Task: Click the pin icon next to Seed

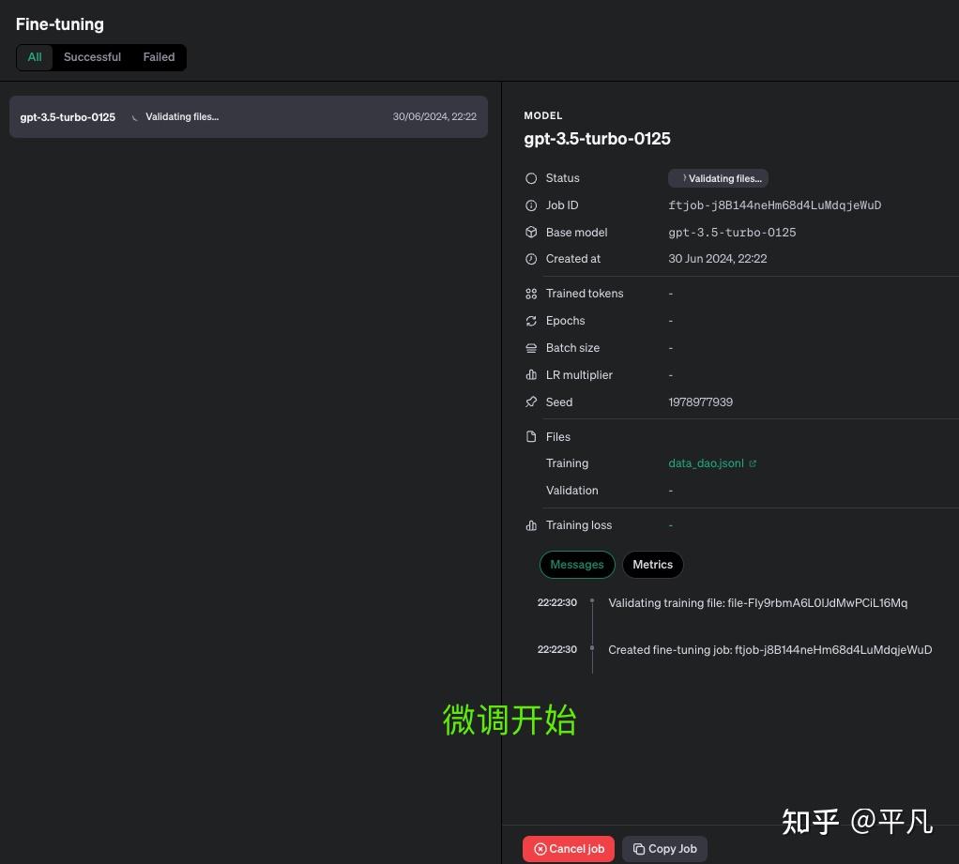Action: coord(531,402)
